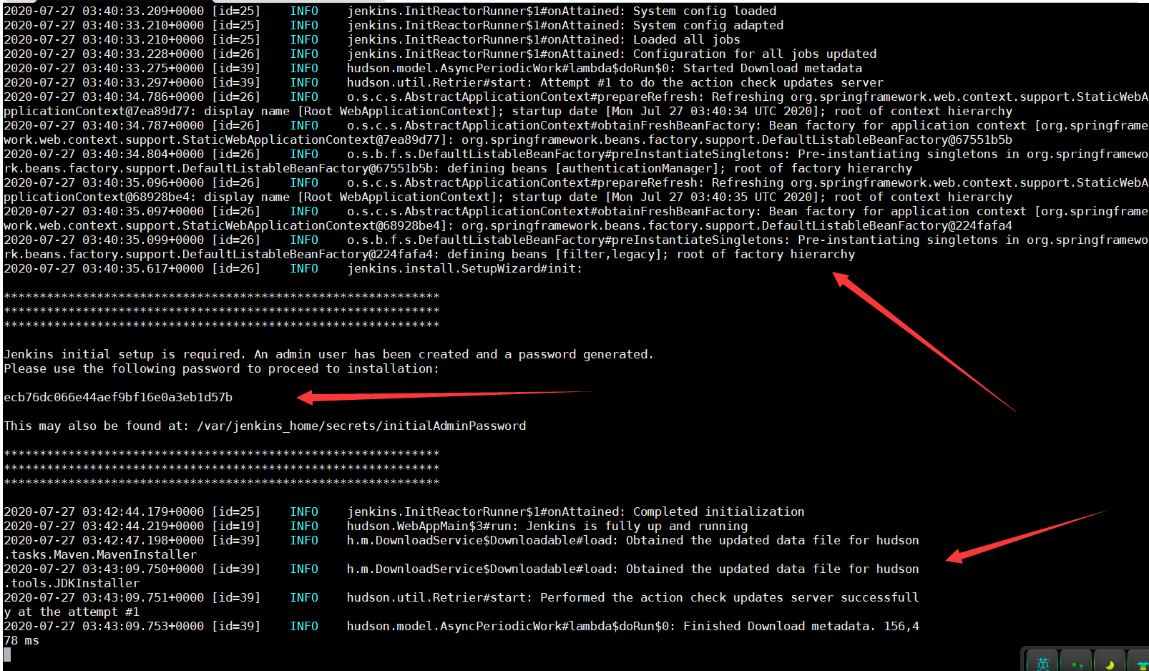Click the path /var/jenkins_home/secrets/initialAdminPassword
This screenshot has width=1149, height=671.
point(361,426)
